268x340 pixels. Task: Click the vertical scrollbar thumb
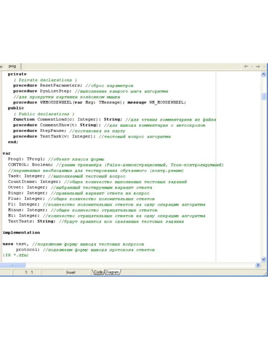coord(264,97)
